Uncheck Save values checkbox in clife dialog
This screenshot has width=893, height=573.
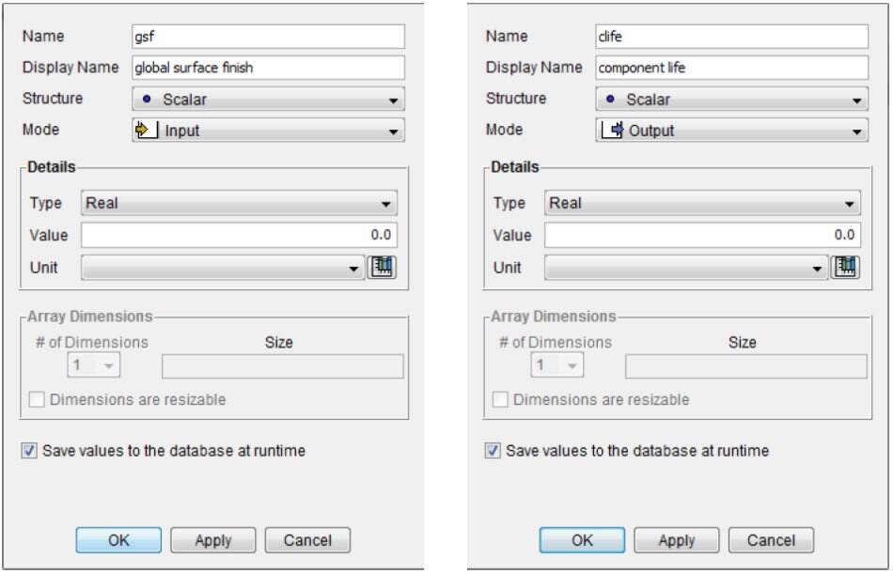493,451
